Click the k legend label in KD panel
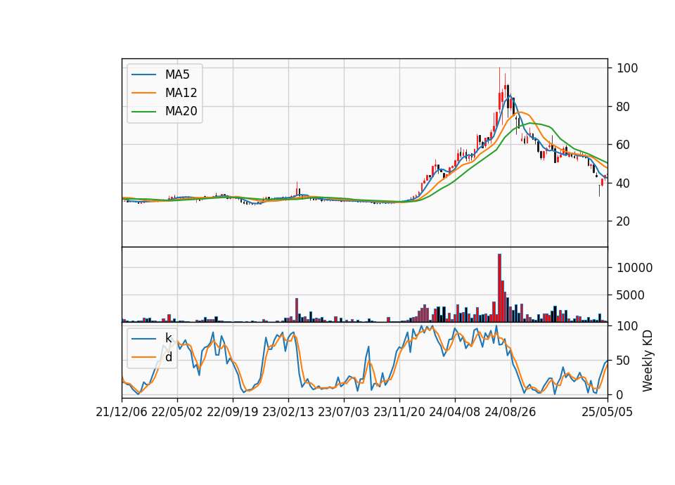675x485 pixels. [168, 338]
